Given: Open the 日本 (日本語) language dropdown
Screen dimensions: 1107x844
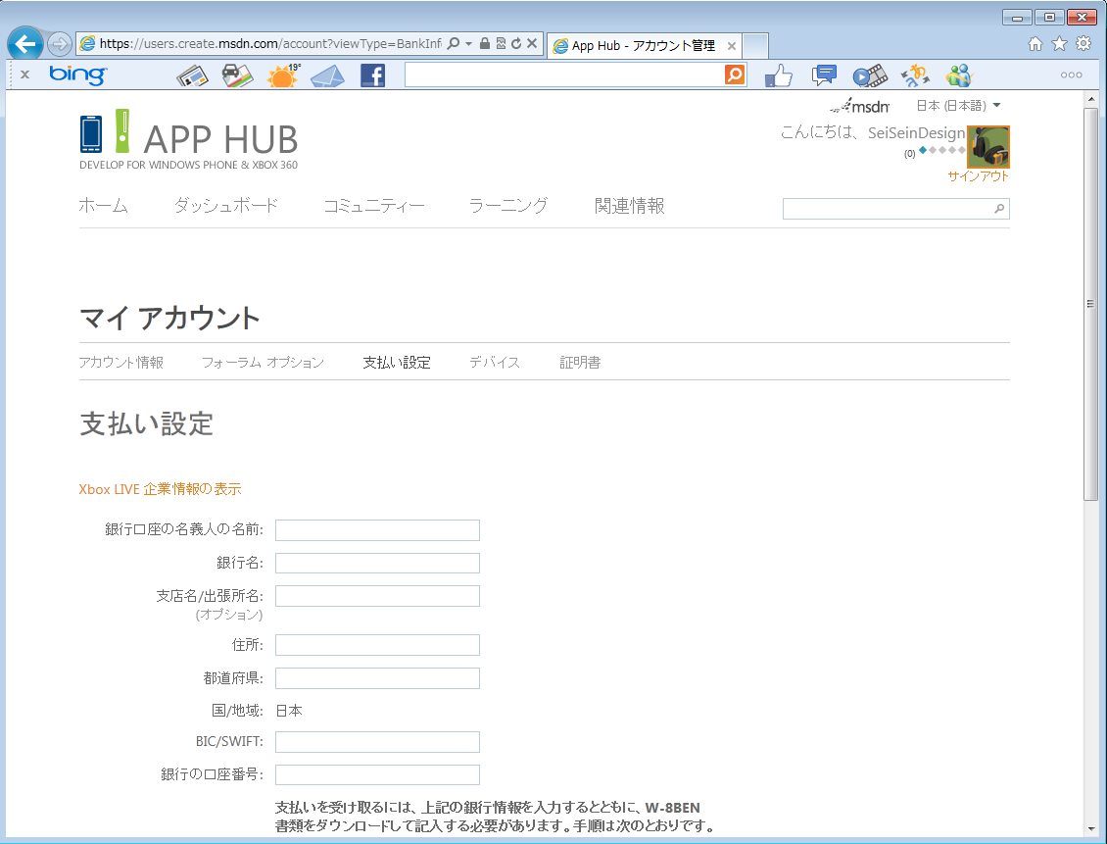Looking at the screenshot, I should point(959,105).
